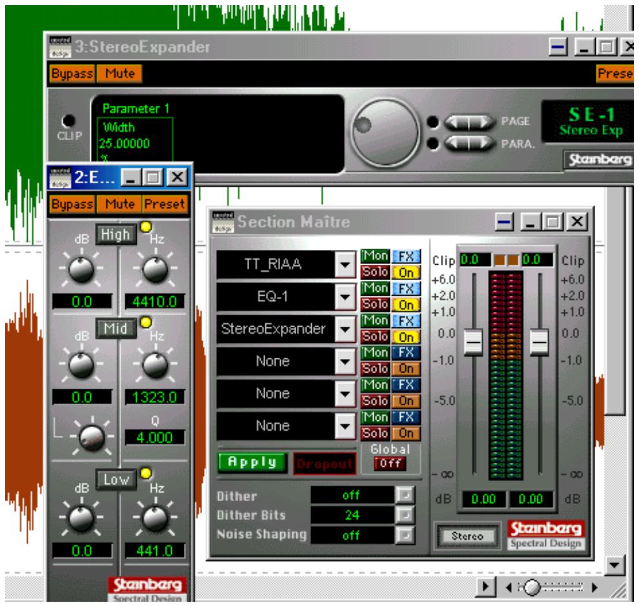639x605 pixels.
Task: Click the Width 25.00000 parameter field
Action: click(134, 140)
